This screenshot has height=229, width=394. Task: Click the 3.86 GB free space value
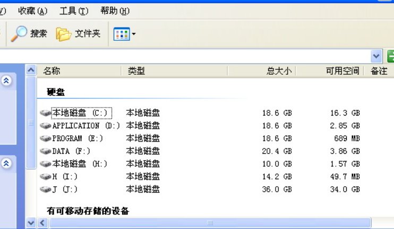(345, 151)
